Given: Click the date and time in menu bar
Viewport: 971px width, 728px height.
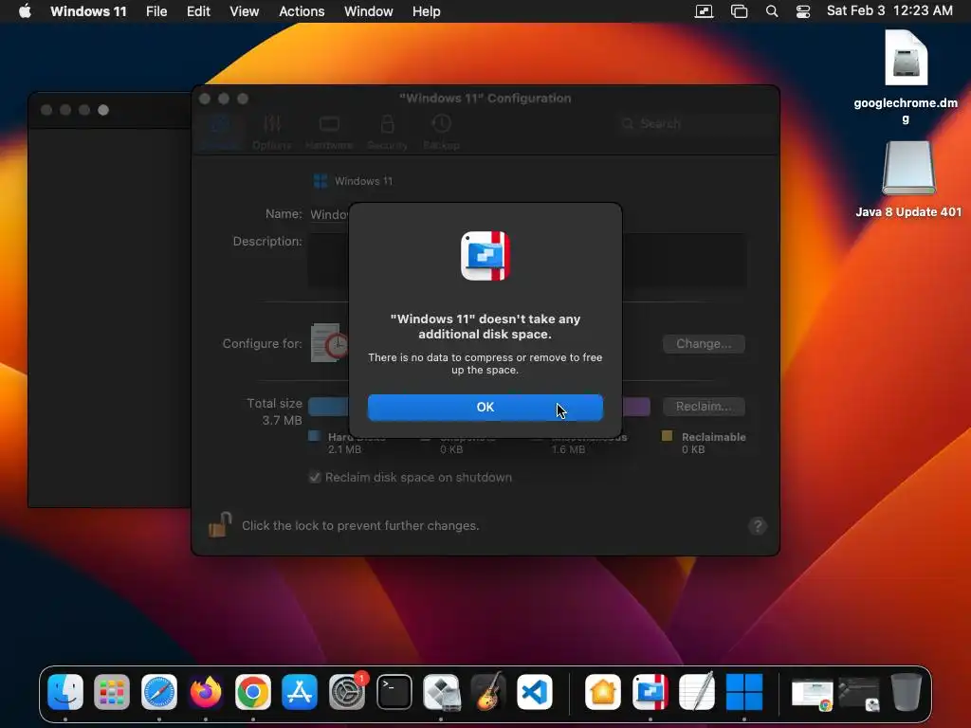Looking at the screenshot, I should click(x=889, y=11).
